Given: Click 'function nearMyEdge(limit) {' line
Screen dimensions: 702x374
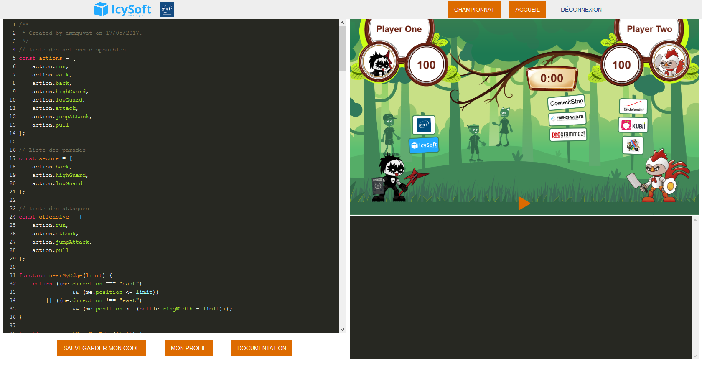Looking at the screenshot, I should pos(66,275).
